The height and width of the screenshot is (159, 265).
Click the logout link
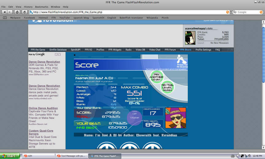point(201,43)
